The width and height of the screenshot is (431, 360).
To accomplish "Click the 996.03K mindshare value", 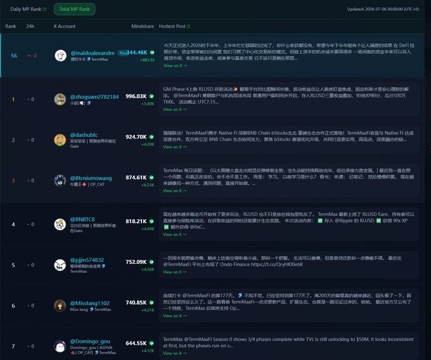I will (136, 96).
